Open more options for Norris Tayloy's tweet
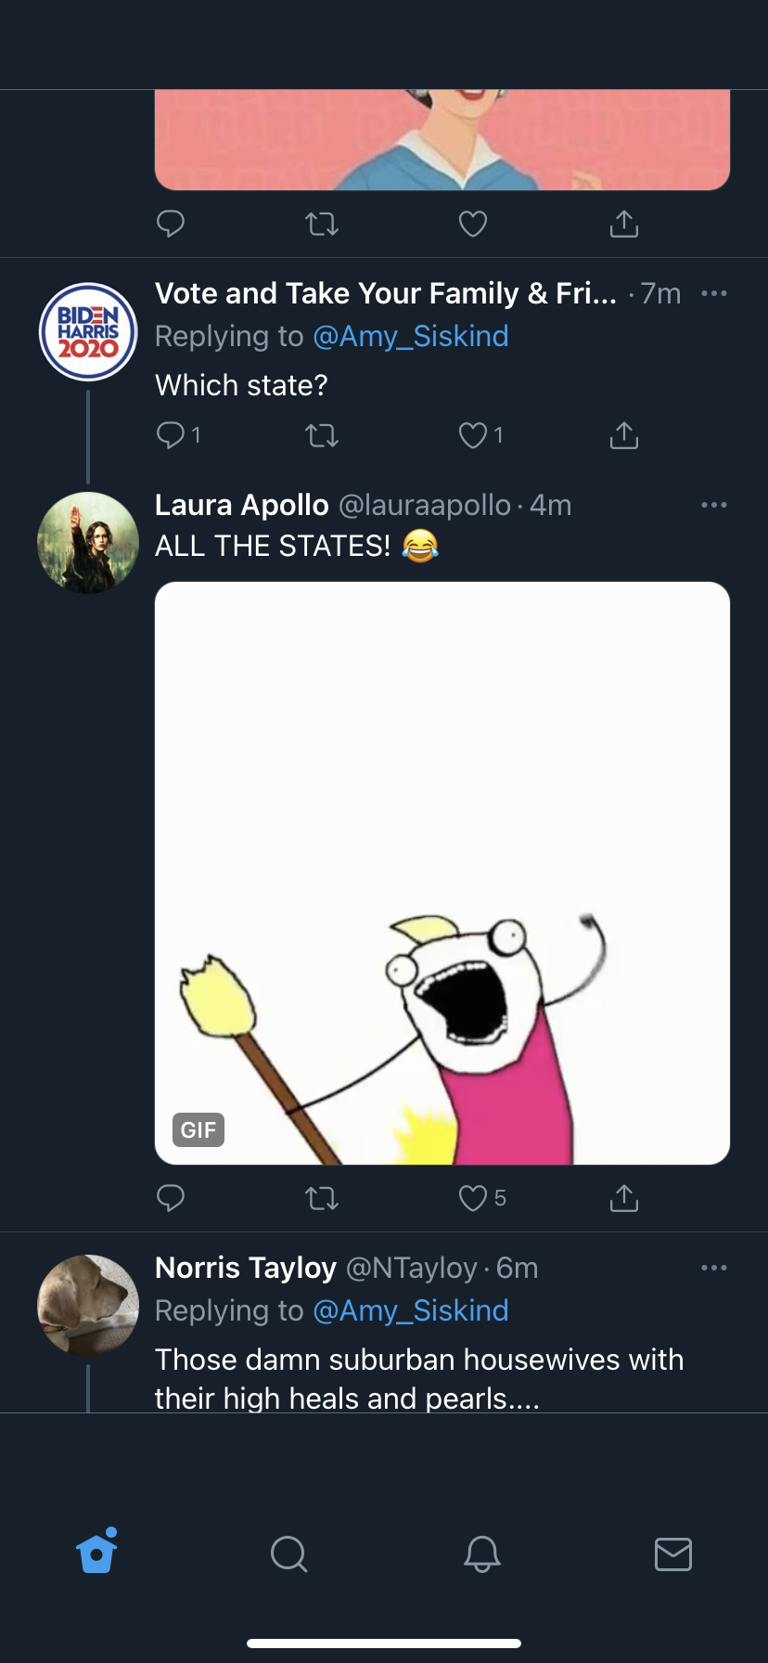This screenshot has height=1663, width=768. click(x=714, y=1268)
